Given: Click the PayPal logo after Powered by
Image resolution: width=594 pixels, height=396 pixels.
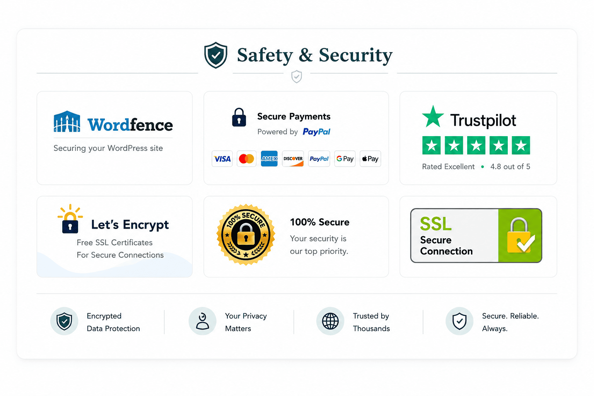Looking at the screenshot, I should point(316,132).
